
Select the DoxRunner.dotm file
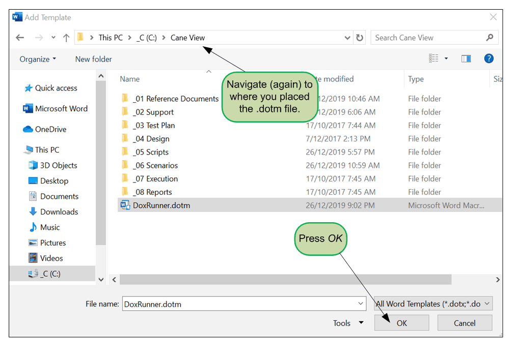[x=309, y=205]
